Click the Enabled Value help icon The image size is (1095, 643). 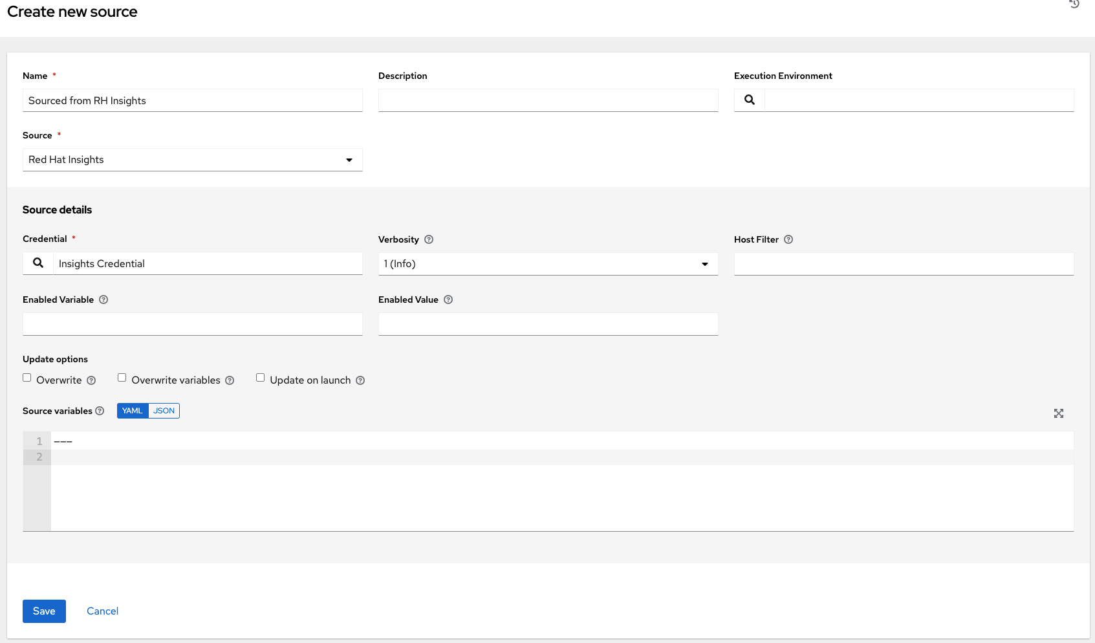[x=448, y=300]
